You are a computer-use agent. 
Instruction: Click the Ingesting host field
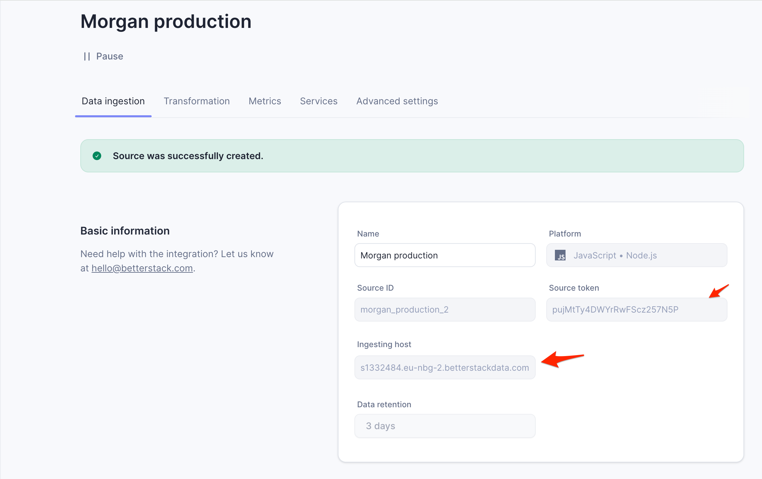click(445, 368)
